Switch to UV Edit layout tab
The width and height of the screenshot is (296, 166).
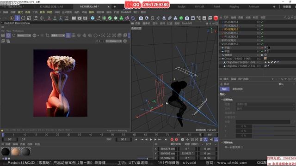pos(199,6)
